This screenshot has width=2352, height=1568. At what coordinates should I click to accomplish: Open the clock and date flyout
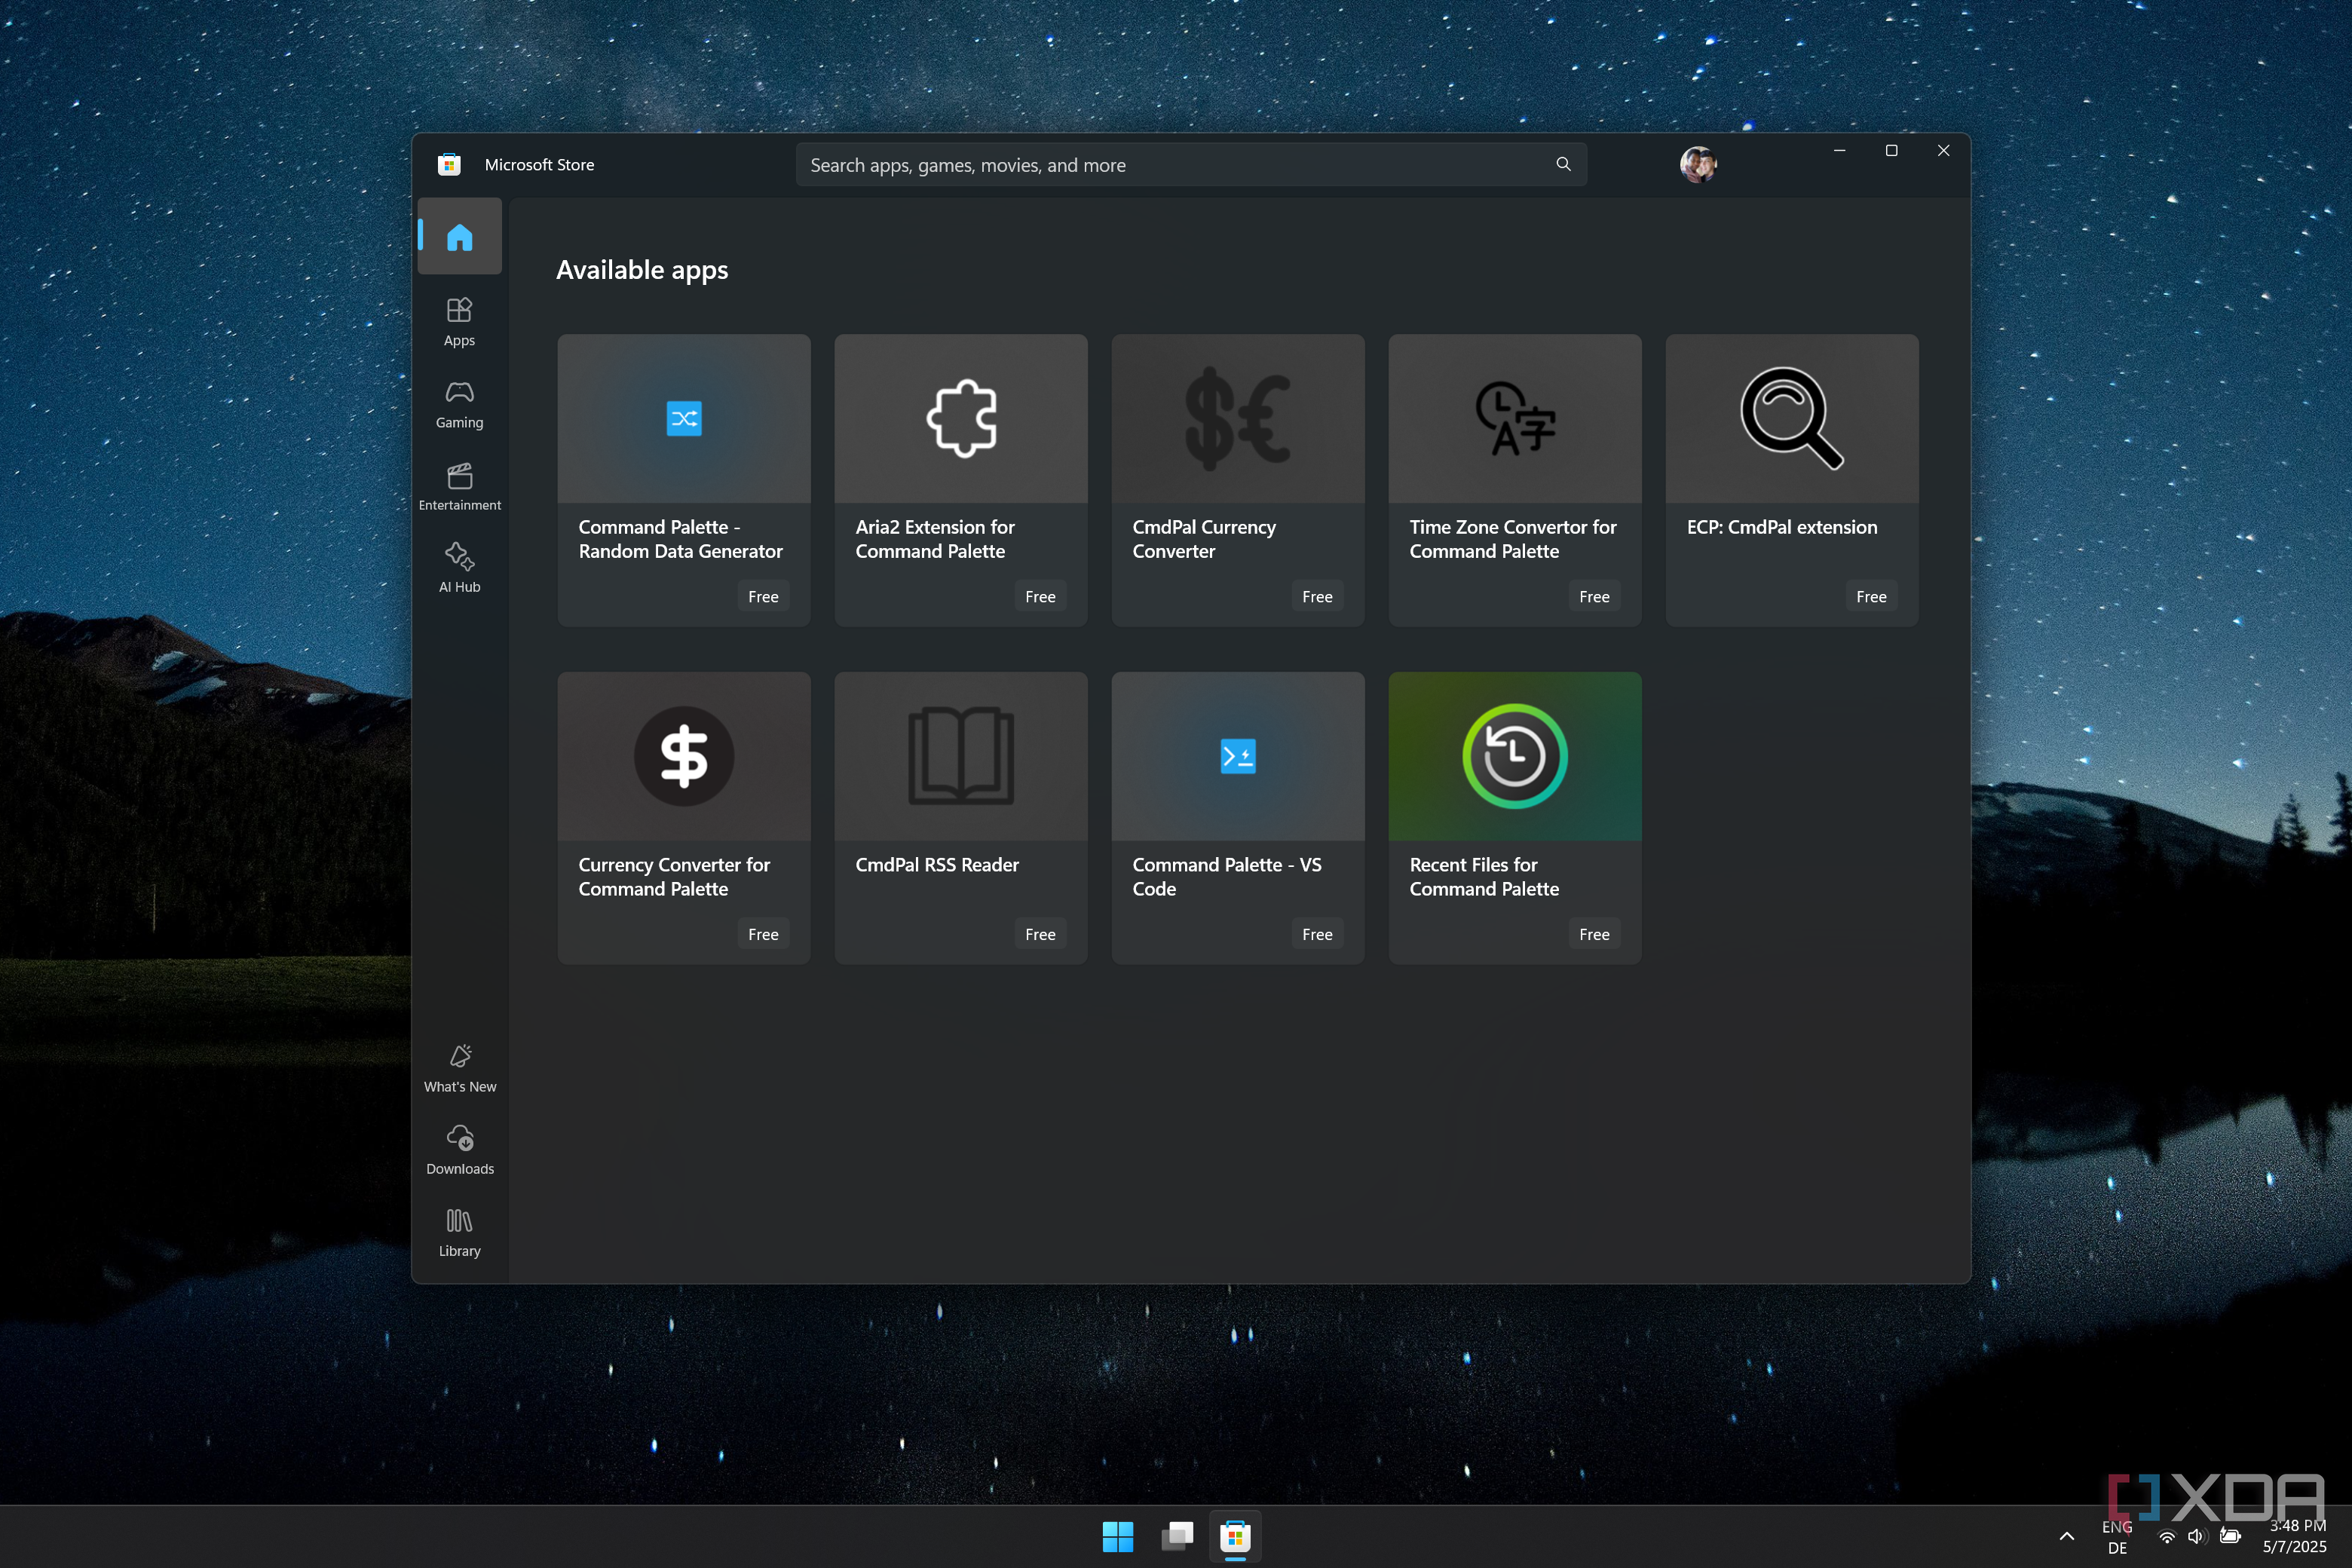2296,1536
